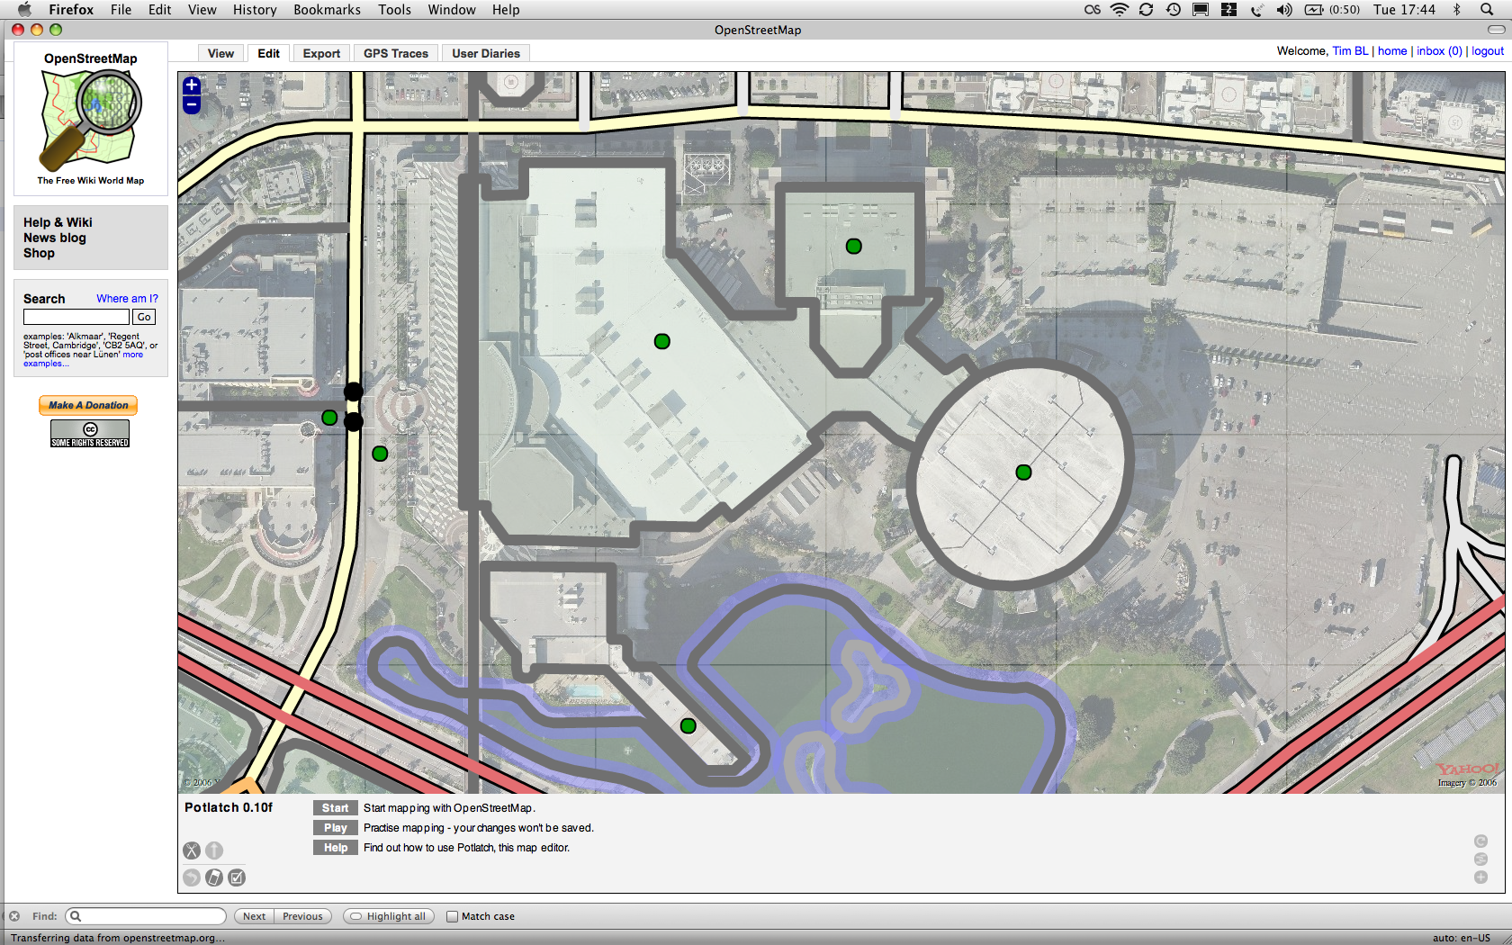Click the scissors split-way icon in Potlatch
The image size is (1512, 945).
click(192, 850)
